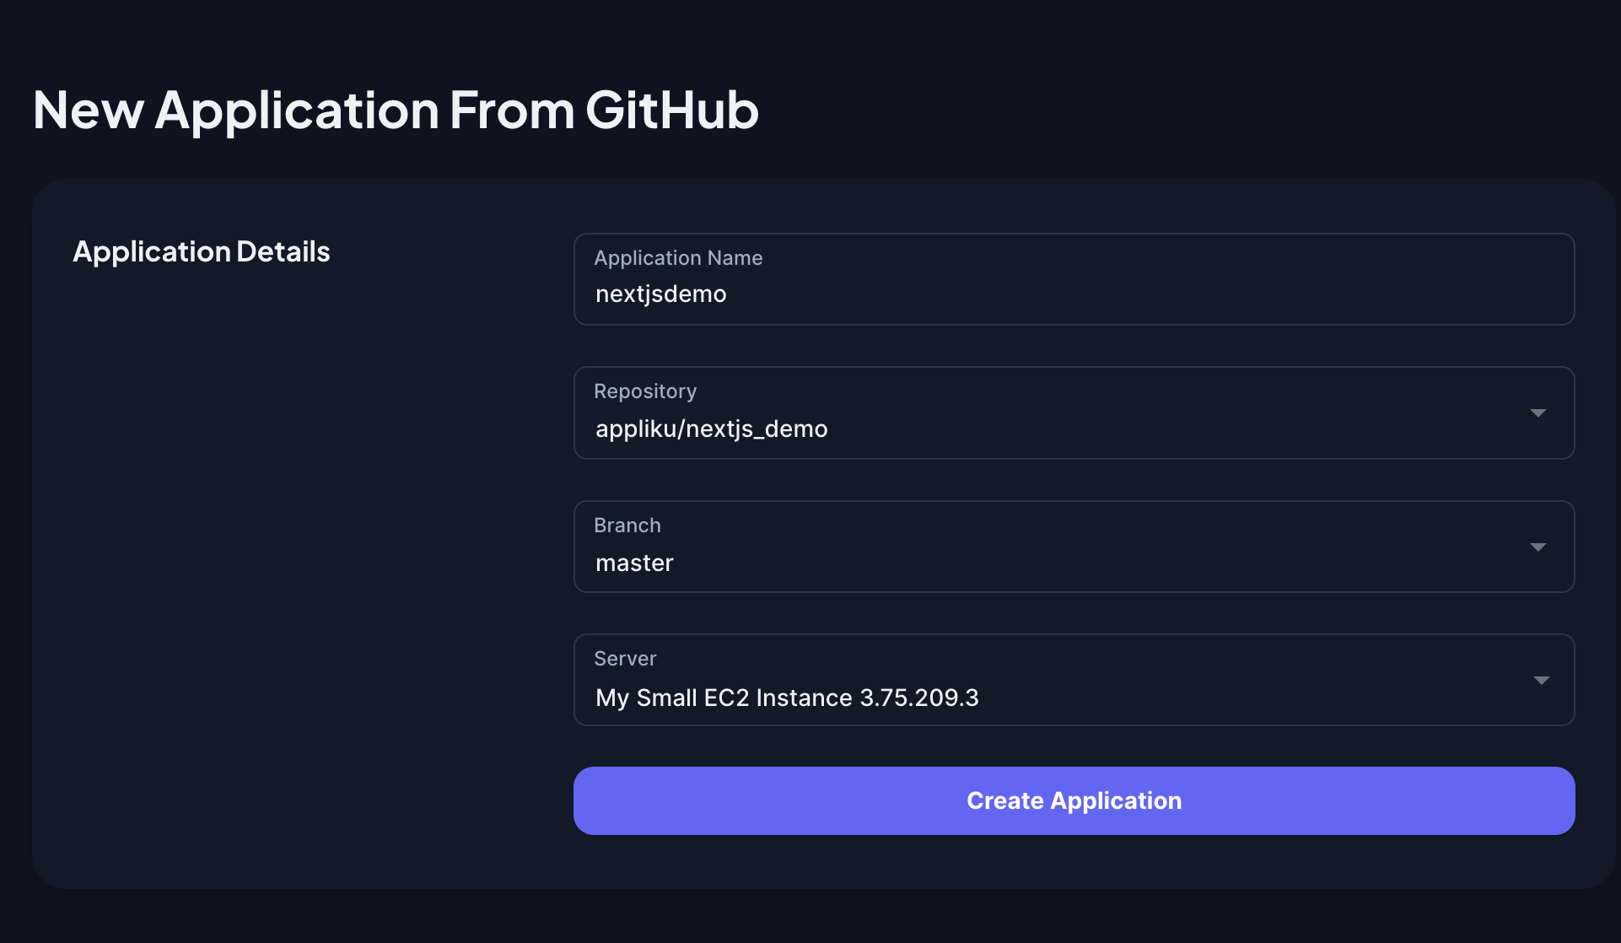Click the New Application From GitHub title
Screen dimensions: 1621x943
[396, 110]
